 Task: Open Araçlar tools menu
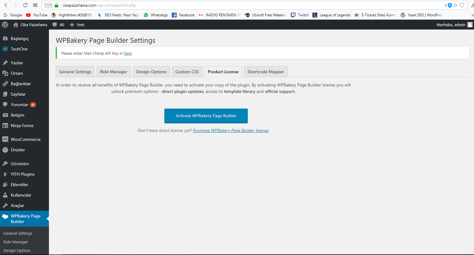[x=24, y=205]
